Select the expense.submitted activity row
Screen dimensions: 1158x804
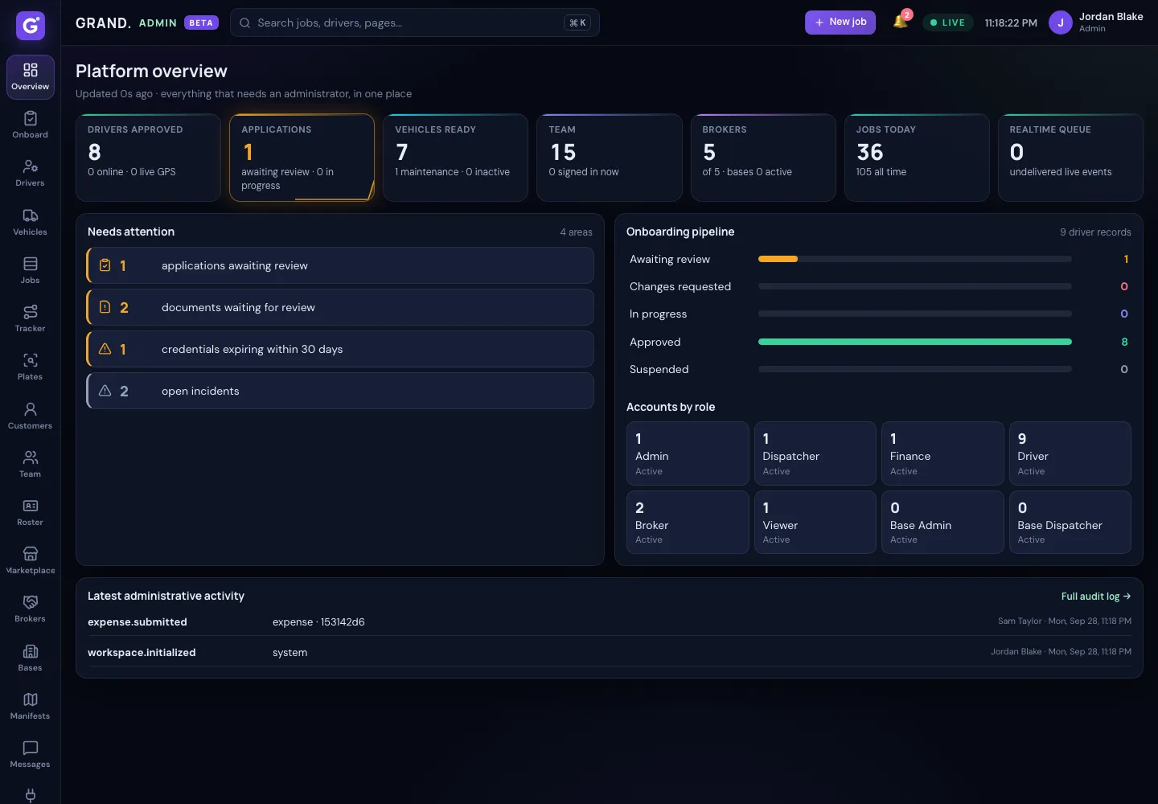pyautogui.click(x=610, y=621)
